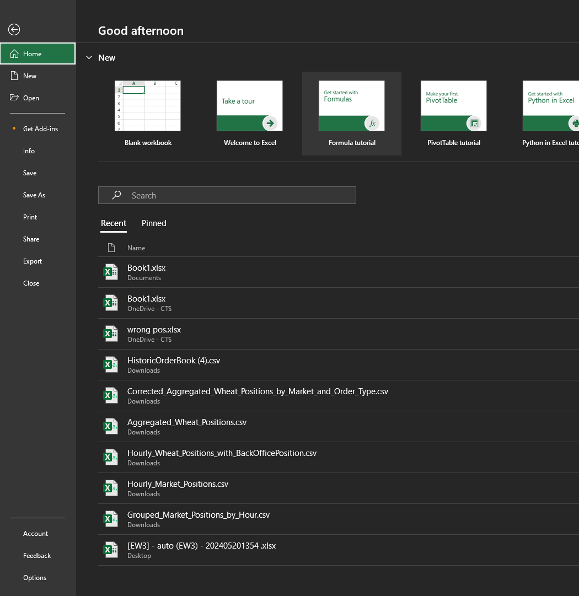Click CSV icon beside HistoricOrderBook (4).csv
579x596 pixels.
[x=111, y=364]
